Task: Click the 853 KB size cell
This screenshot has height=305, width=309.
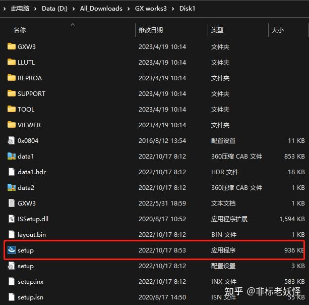Action: tap(294, 156)
